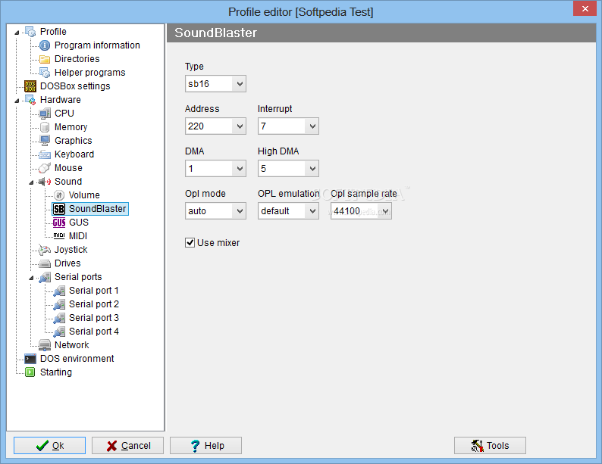The height and width of the screenshot is (464, 602).
Task: Click the SB SoundBlaster icon
Action: point(59,209)
